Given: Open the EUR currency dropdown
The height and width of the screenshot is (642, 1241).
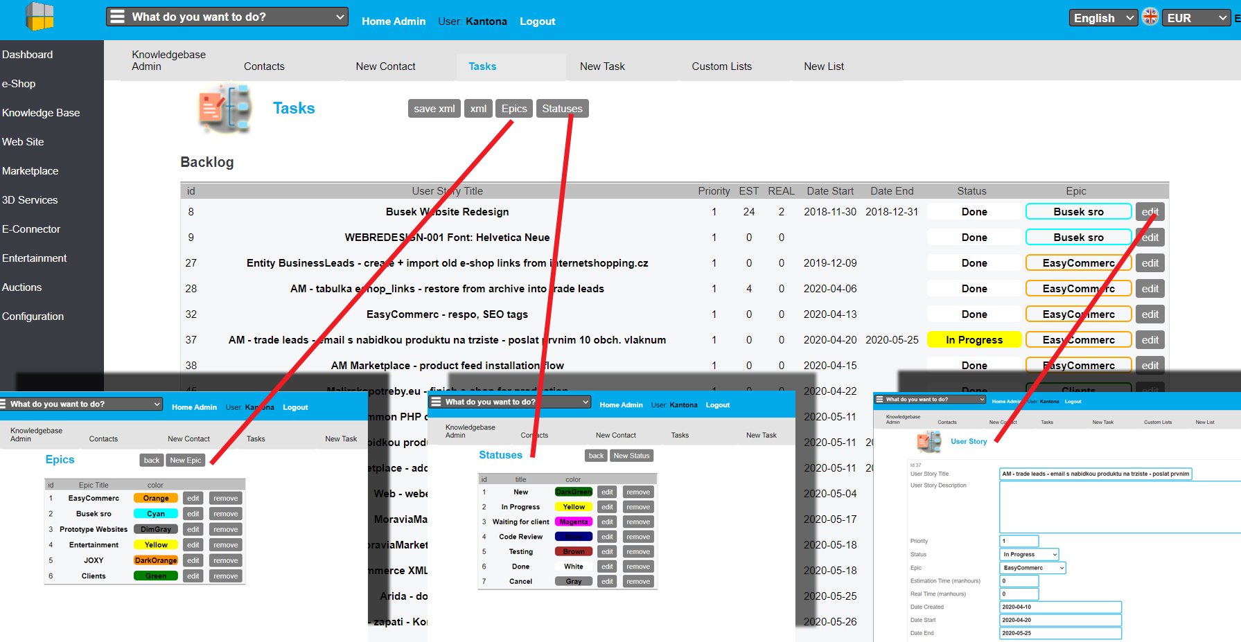Looking at the screenshot, I should coord(1196,18).
